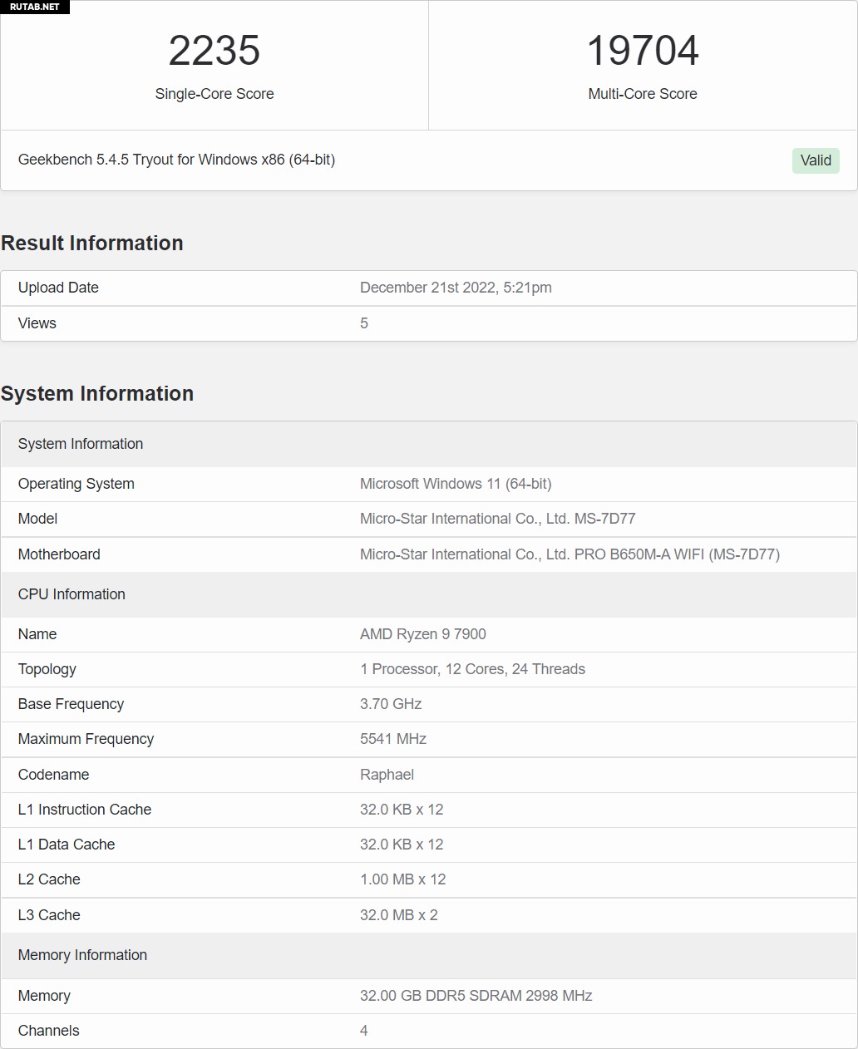Click the AMD Ryzen 9 7900 name value
The width and height of the screenshot is (858, 1049).
[423, 634]
